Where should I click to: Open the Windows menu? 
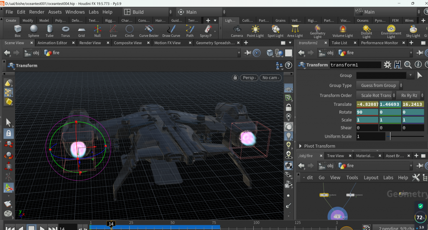coord(75,12)
